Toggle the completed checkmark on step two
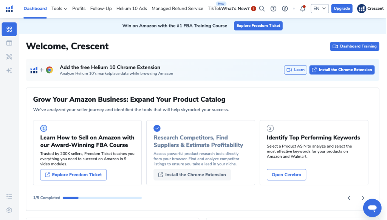Viewport: 387px width, 220px height. coord(157,128)
